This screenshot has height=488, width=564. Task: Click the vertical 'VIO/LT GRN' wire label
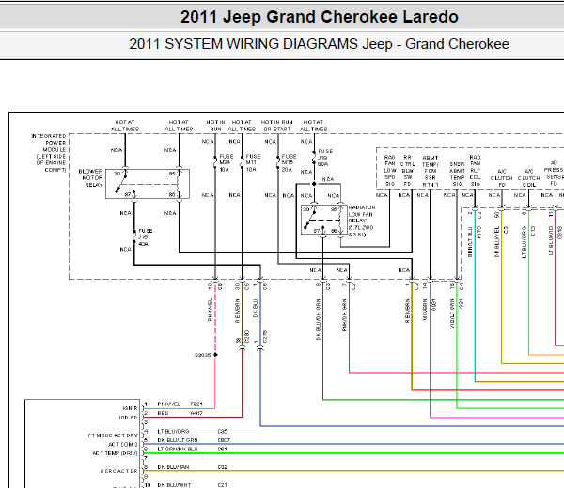[x=452, y=313]
